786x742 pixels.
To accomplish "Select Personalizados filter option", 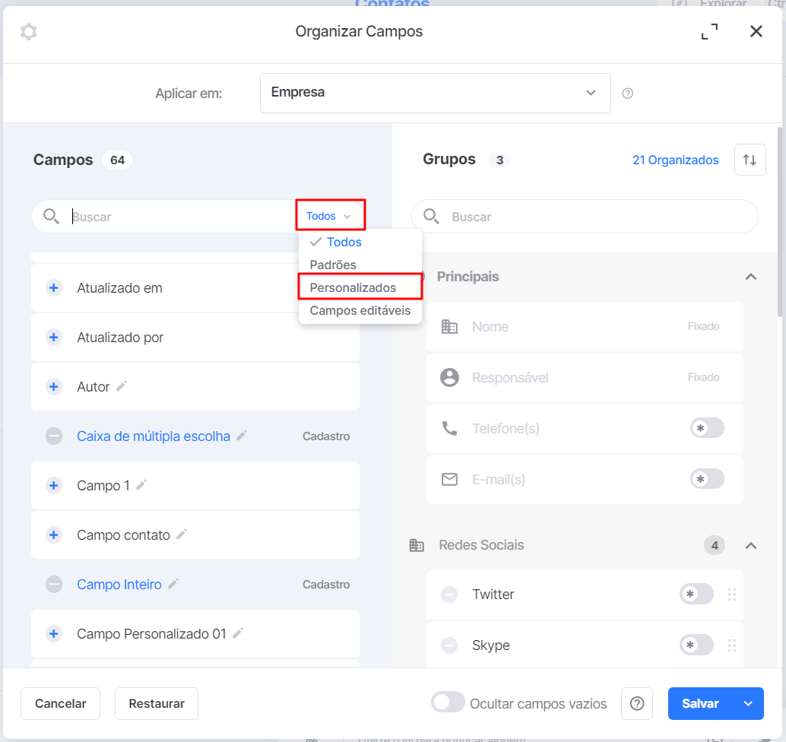I will pyautogui.click(x=353, y=288).
